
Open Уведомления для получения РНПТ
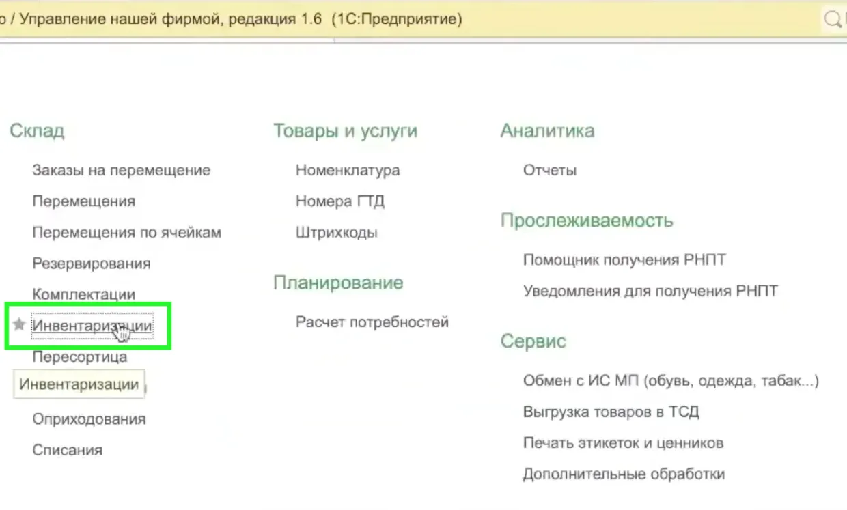(x=650, y=292)
